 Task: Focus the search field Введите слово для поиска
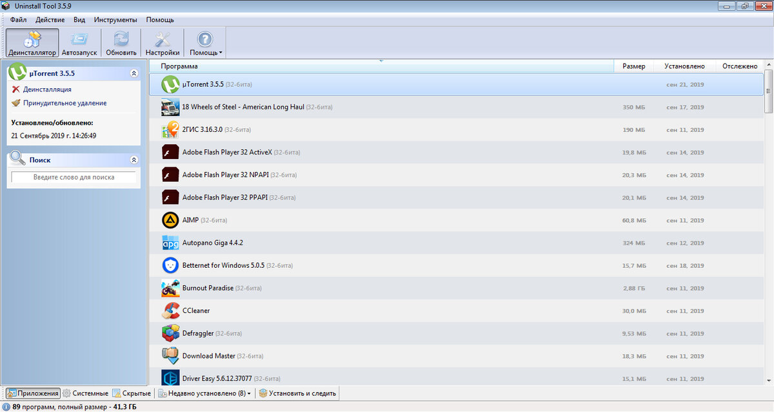(74, 177)
